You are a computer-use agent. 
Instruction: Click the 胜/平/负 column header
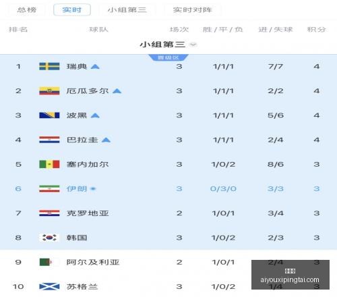[x=222, y=30]
